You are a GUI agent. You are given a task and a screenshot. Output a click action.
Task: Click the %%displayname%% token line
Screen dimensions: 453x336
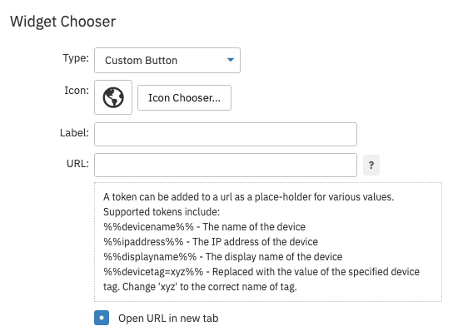[222, 257]
